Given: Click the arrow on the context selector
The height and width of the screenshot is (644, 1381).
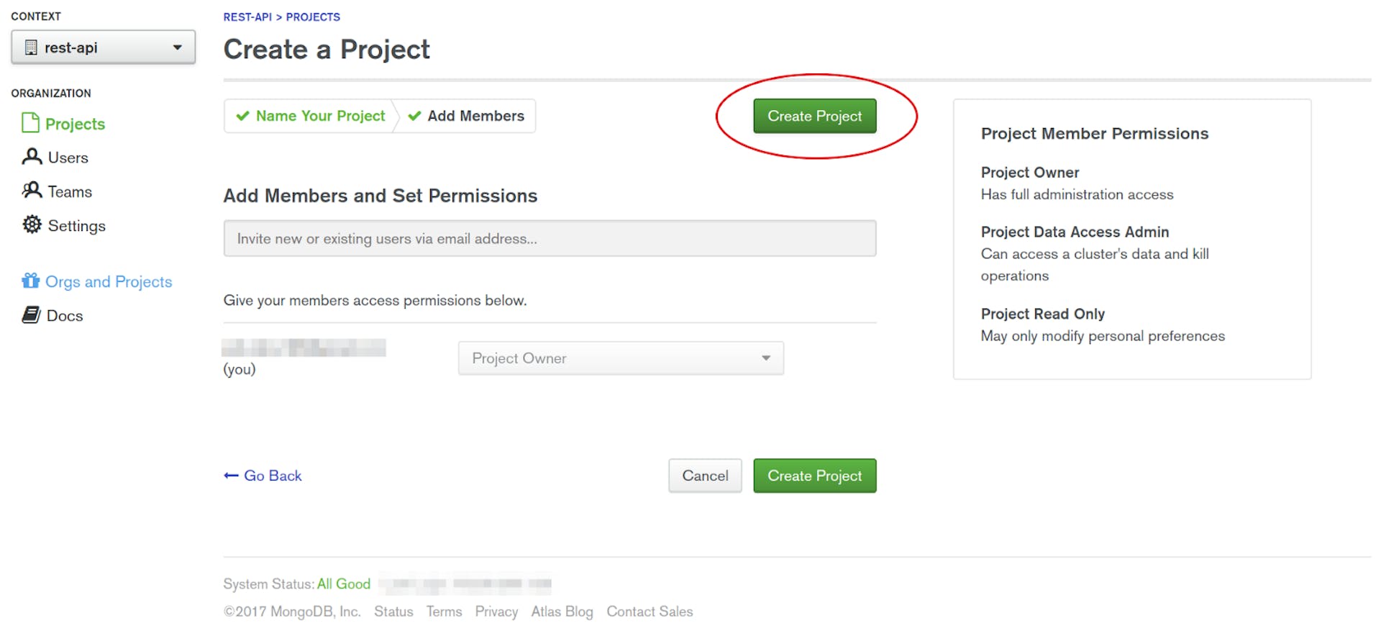Looking at the screenshot, I should pyautogui.click(x=178, y=47).
